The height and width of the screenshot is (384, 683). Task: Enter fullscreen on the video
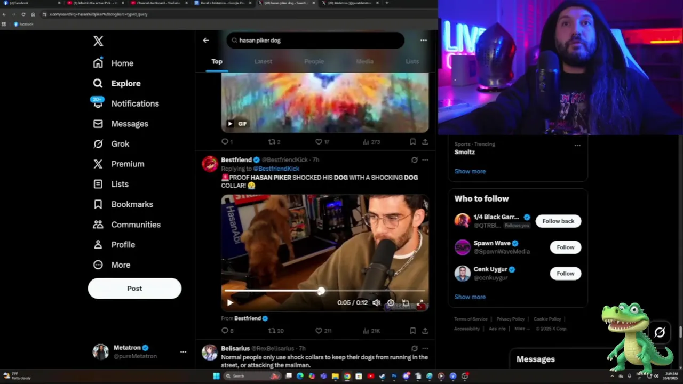420,302
